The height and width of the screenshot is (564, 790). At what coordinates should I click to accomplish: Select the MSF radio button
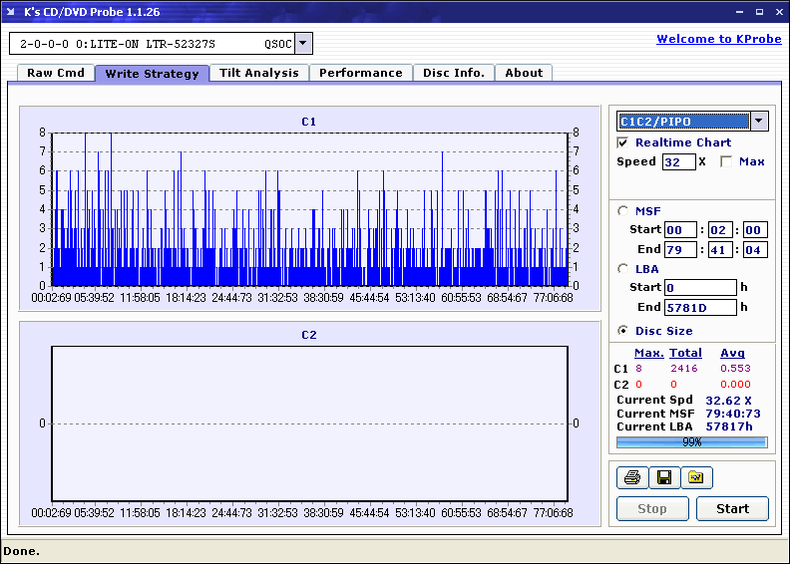[623, 210]
